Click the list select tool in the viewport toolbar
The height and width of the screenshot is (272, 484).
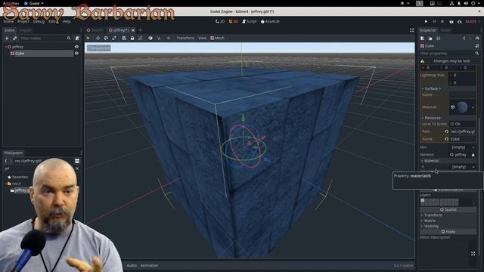tap(124, 38)
